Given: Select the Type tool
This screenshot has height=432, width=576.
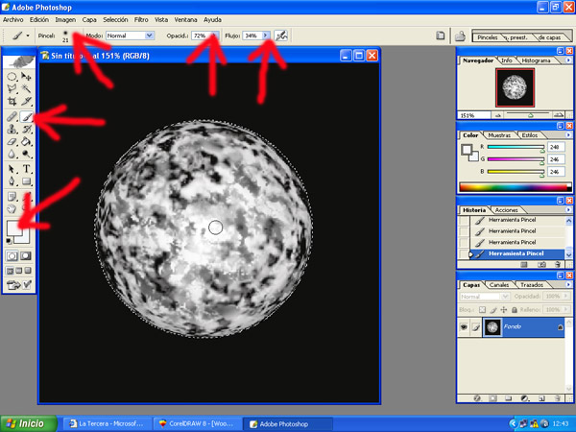Looking at the screenshot, I should (26, 169).
